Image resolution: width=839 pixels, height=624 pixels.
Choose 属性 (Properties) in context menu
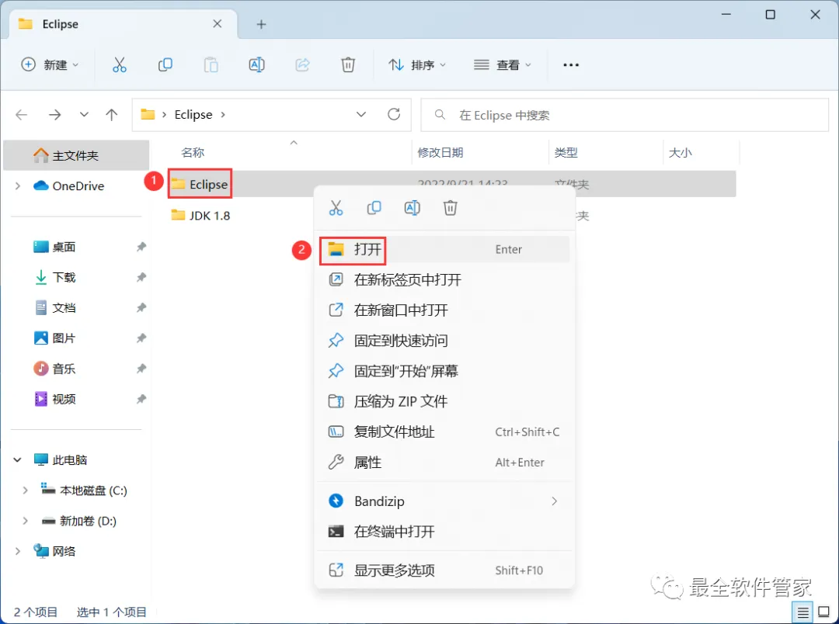coord(444,463)
